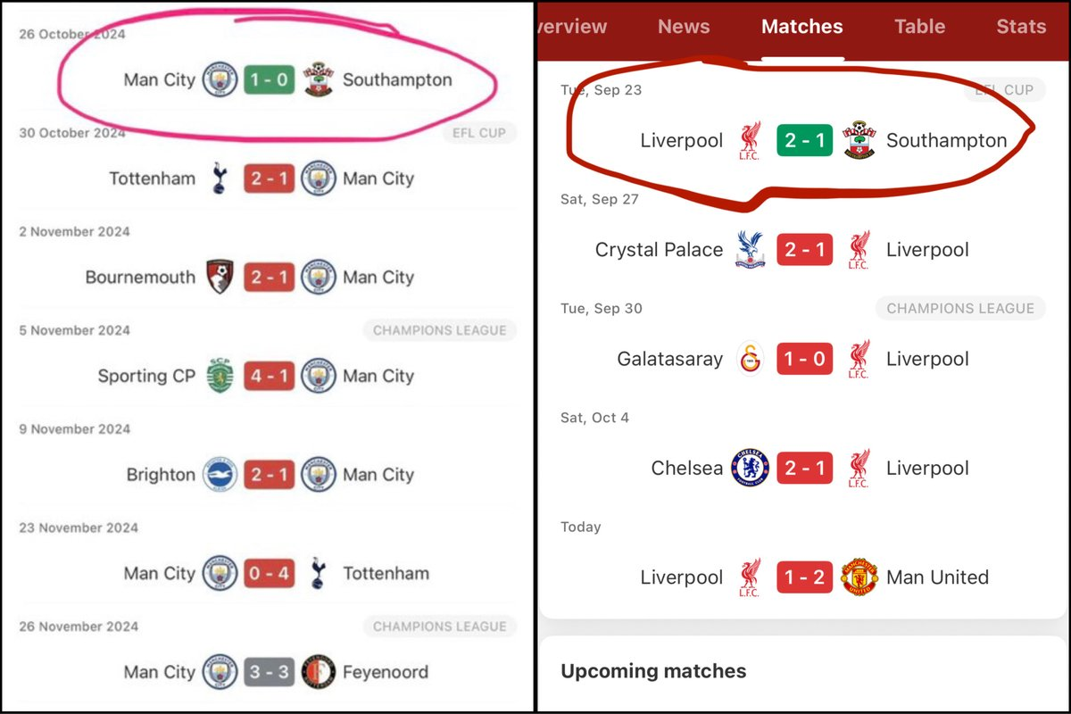The width and height of the screenshot is (1071, 714).
Task: Click the Tottenham crest in the EFL Cup match
Action: tap(219, 178)
